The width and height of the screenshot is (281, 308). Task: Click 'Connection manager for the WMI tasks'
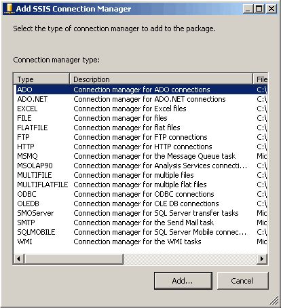(137, 242)
